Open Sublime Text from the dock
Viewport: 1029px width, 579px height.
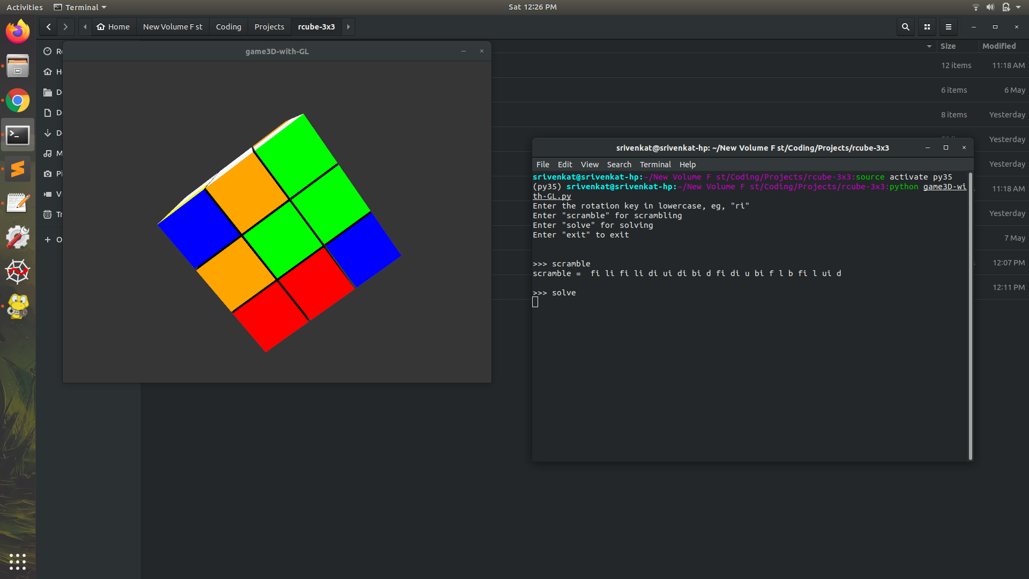[18, 169]
